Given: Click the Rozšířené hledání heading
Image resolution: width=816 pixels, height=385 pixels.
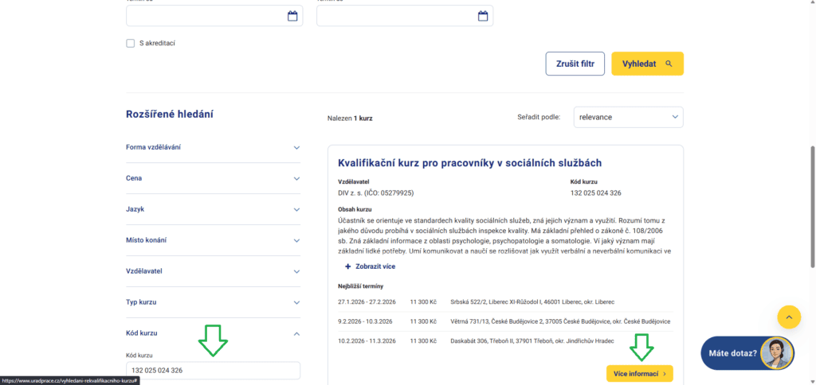Looking at the screenshot, I should coord(170,115).
